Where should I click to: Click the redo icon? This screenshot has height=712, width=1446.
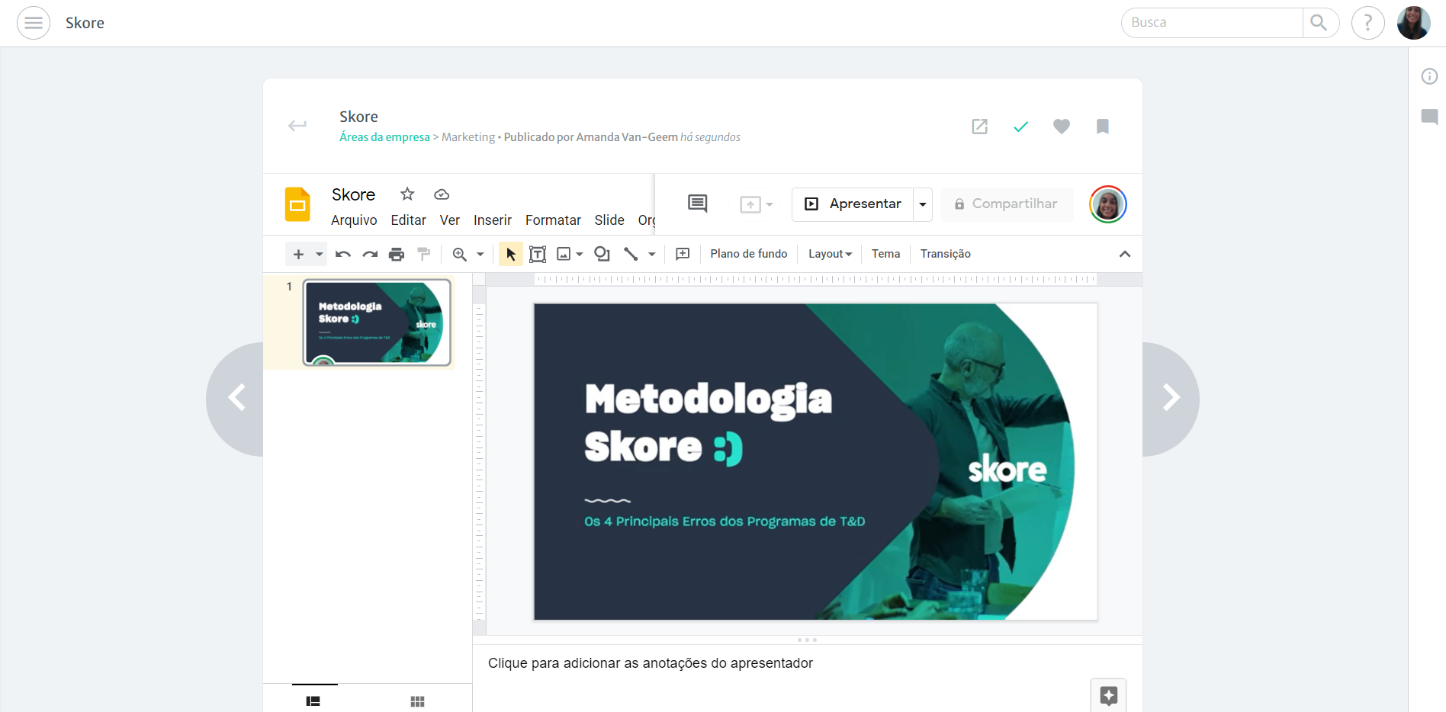[370, 254]
